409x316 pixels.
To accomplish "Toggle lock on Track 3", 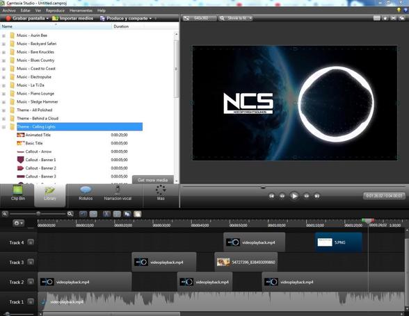I will point(31,262).
